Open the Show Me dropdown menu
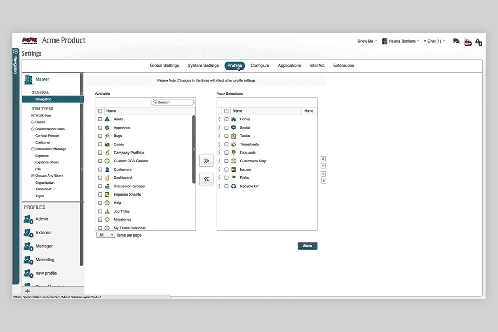498x332 pixels. click(367, 41)
